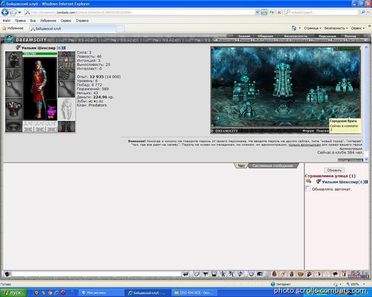Screen dimensions: 372x297
Task: Open a new browser tab button
Action: click(120, 29)
